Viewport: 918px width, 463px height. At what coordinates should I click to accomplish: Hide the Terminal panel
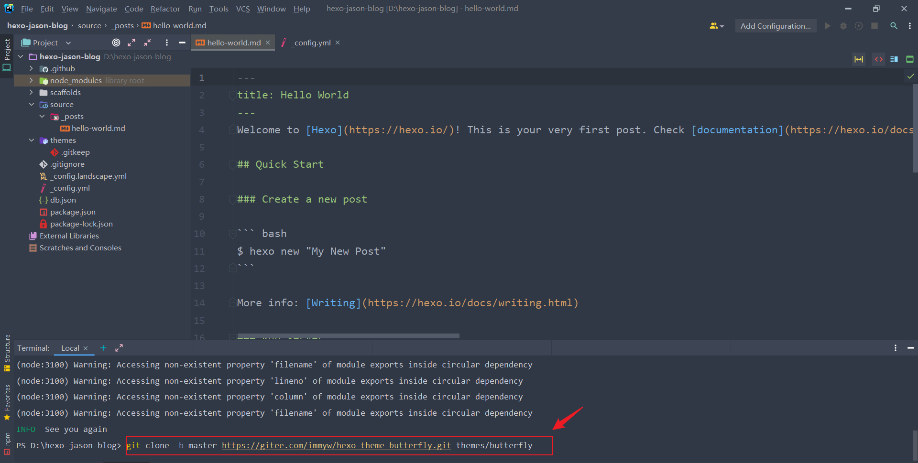pyautogui.click(x=911, y=348)
